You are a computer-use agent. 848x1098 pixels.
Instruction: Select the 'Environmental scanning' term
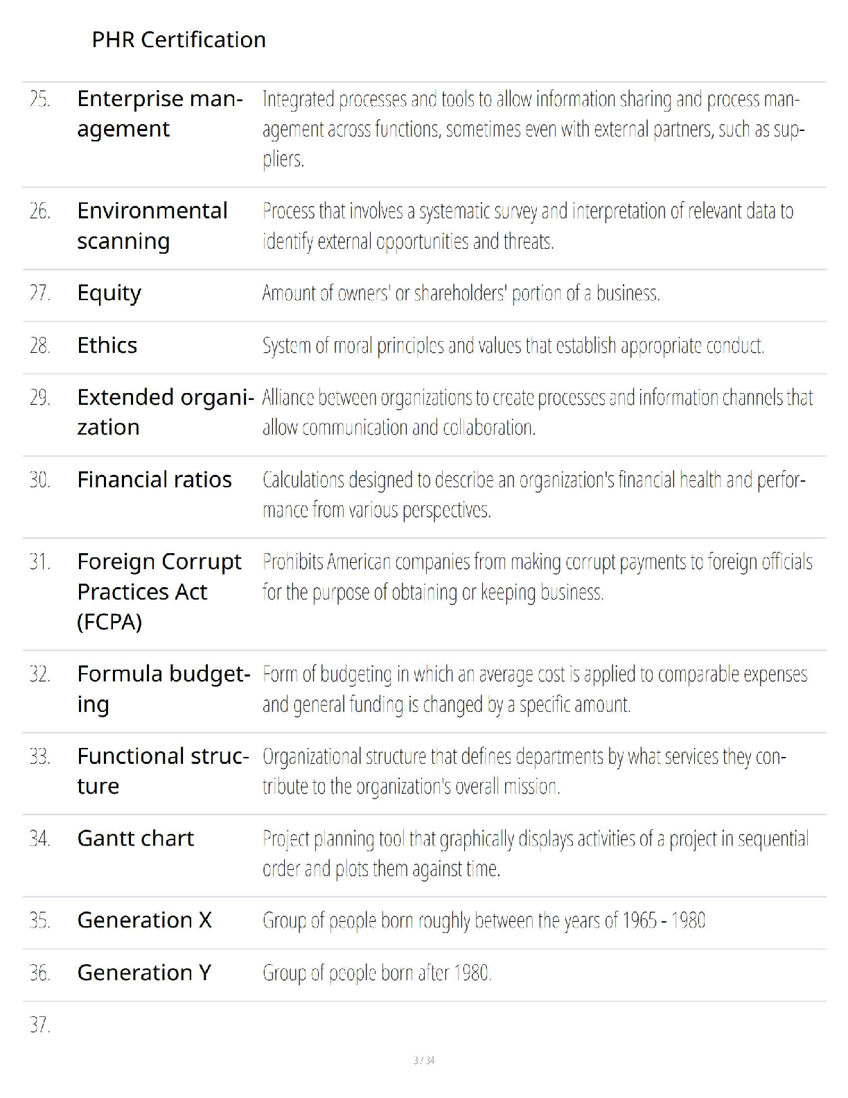[152, 225]
